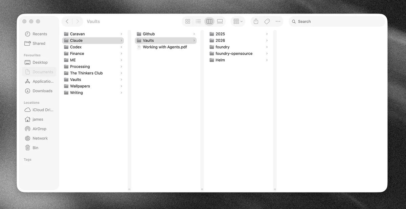The height and width of the screenshot is (209, 406).
Task: Click the chevron beside the 2026 folder
Action: coord(267,41)
